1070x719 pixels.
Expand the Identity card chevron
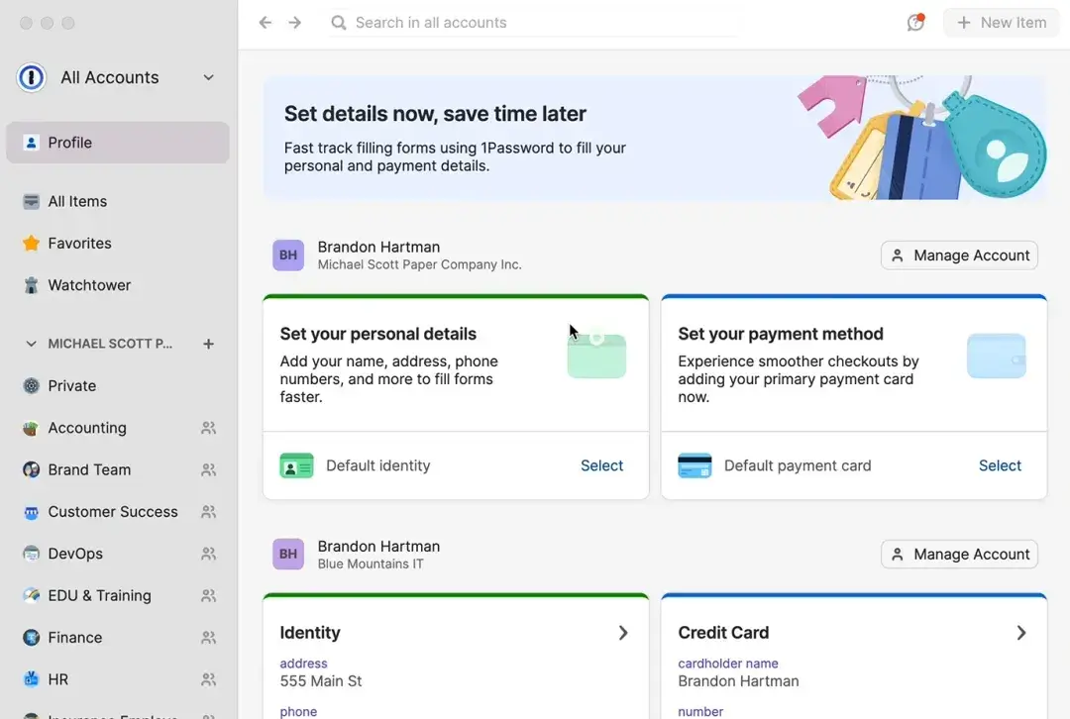[x=623, y=633]
